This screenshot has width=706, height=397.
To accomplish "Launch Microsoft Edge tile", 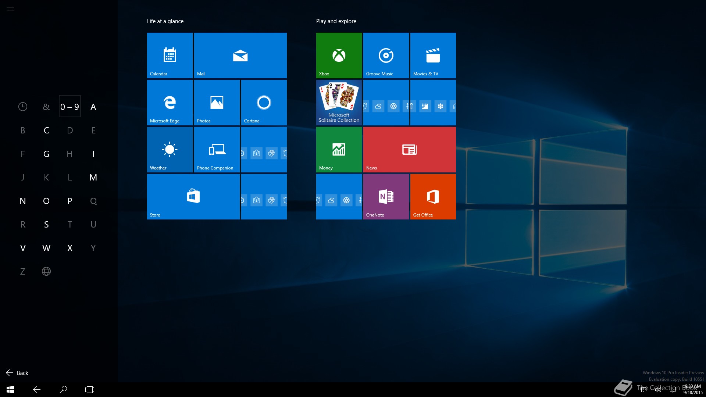I will [170, 103].
